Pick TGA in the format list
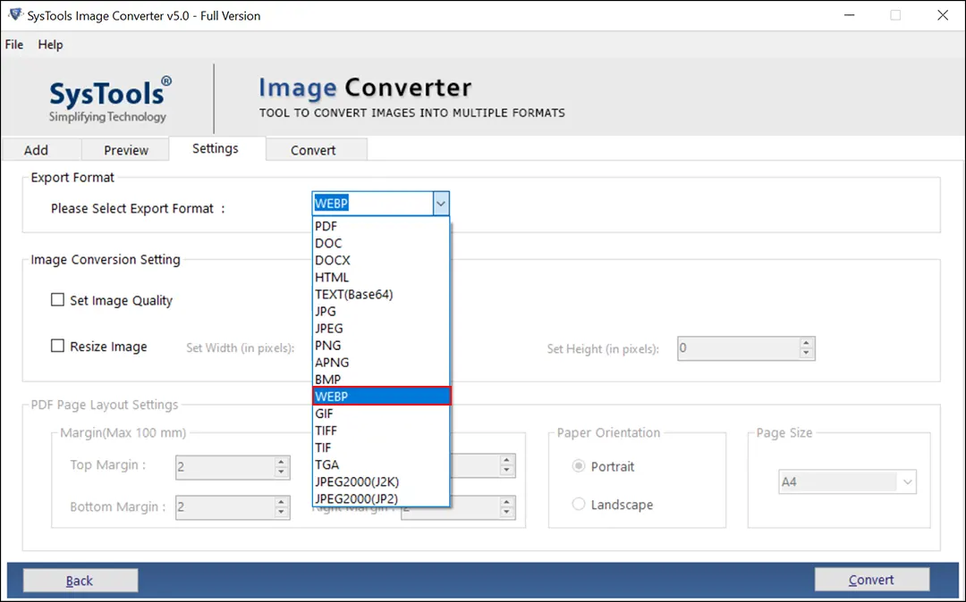 tap(381, 464)
